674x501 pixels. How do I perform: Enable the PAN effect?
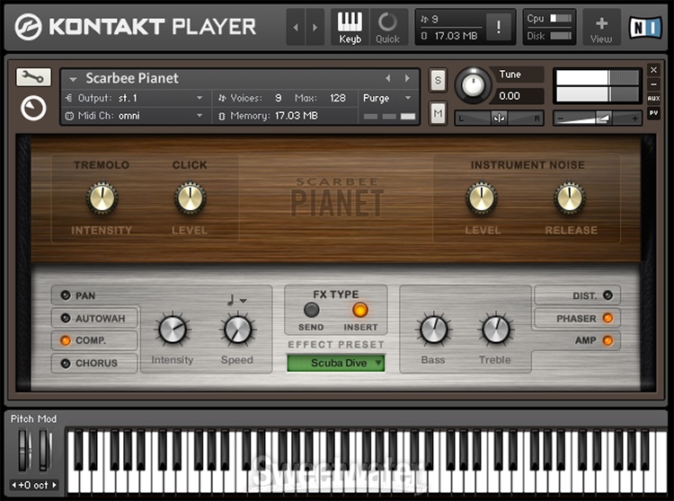click(x=66, y=295)
